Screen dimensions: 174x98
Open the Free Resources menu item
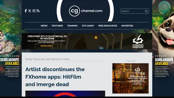[108, 26]
